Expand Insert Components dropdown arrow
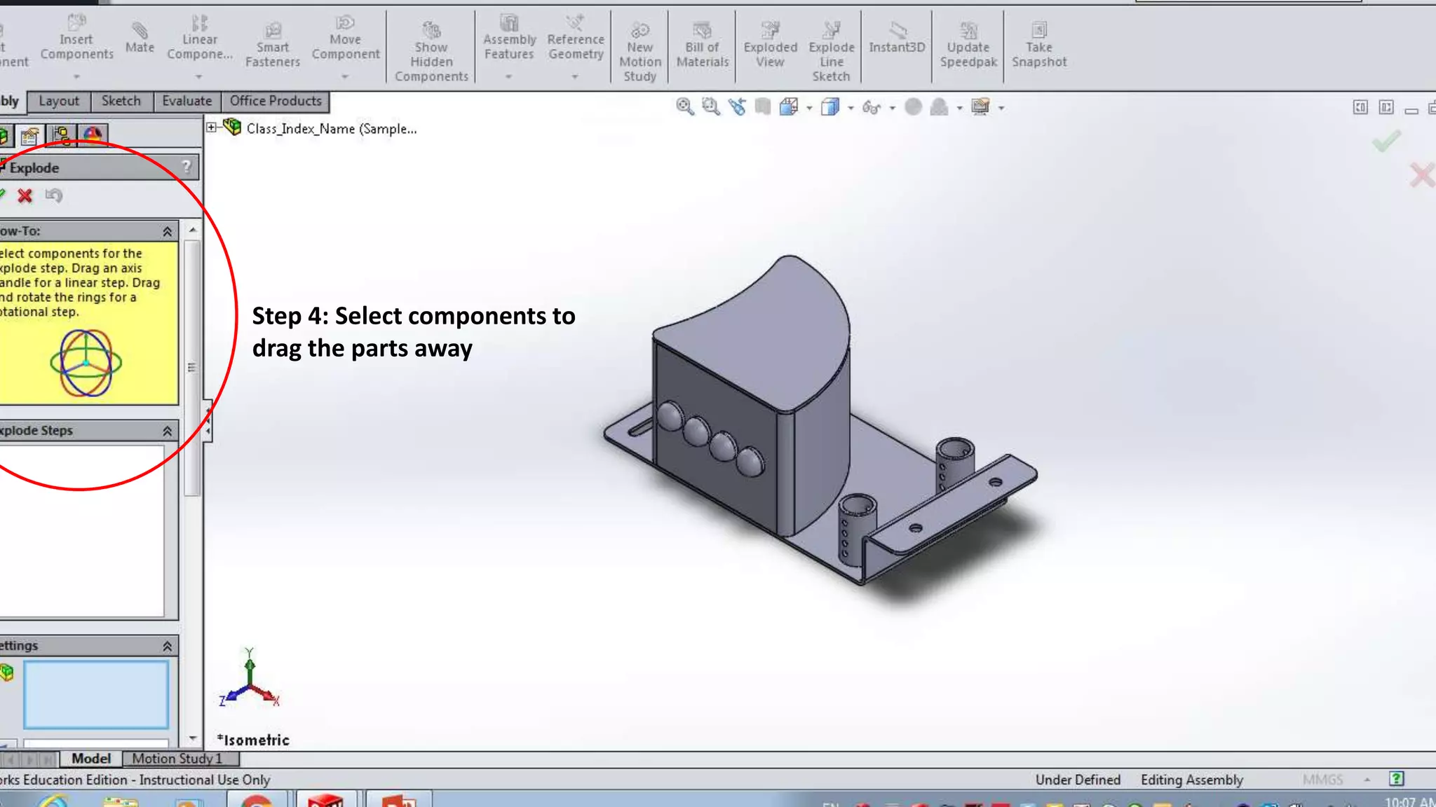This screenshot has width=1436, height=807. click(76, 76)
